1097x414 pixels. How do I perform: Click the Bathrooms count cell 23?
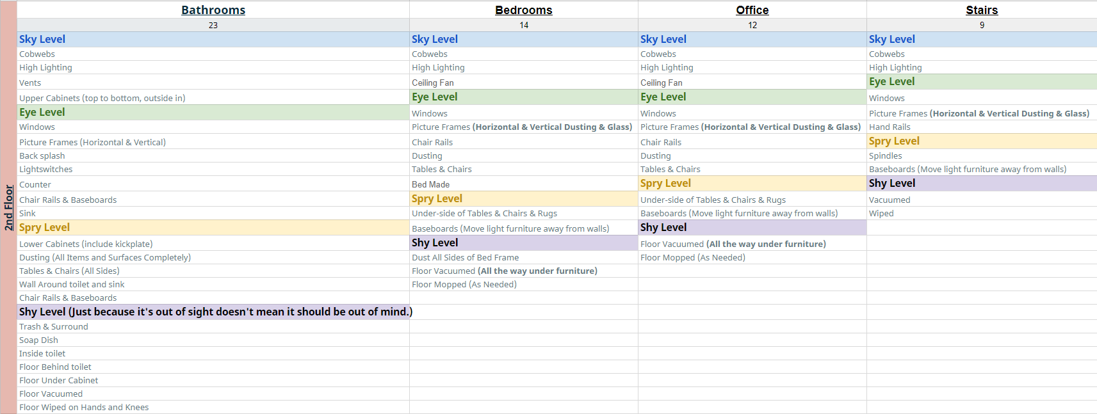pos(213,25)
